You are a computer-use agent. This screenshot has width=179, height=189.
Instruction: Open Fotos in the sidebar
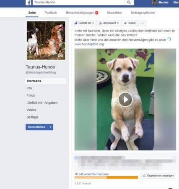pos(31,95)
